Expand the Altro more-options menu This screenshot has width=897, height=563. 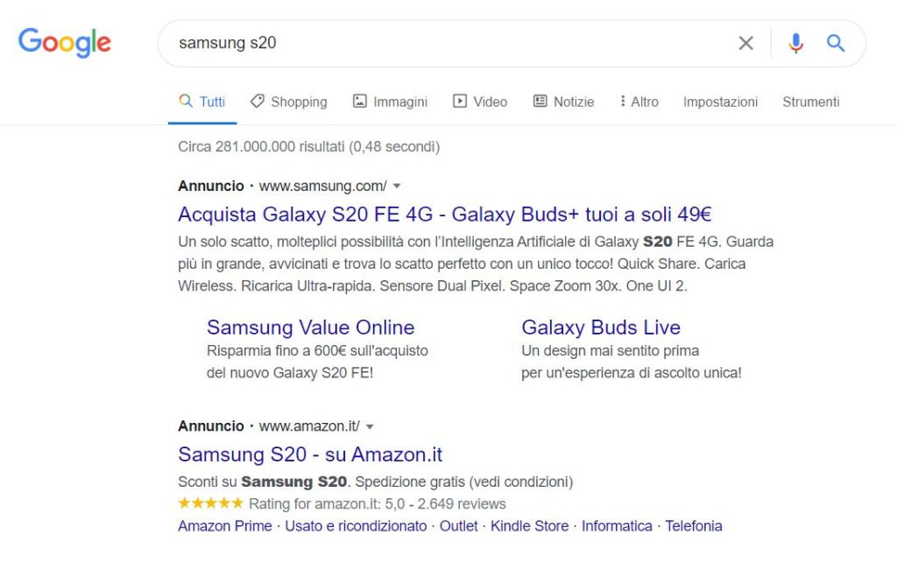639,102
